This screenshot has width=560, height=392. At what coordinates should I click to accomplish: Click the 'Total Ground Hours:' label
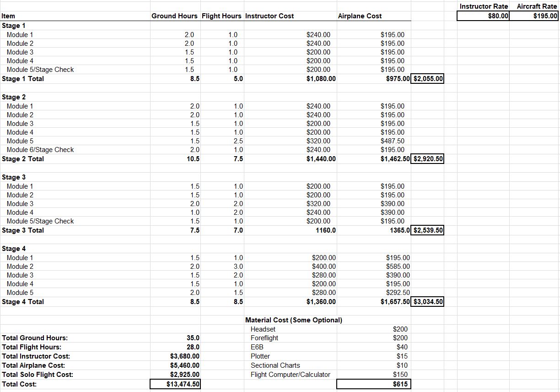35,338
